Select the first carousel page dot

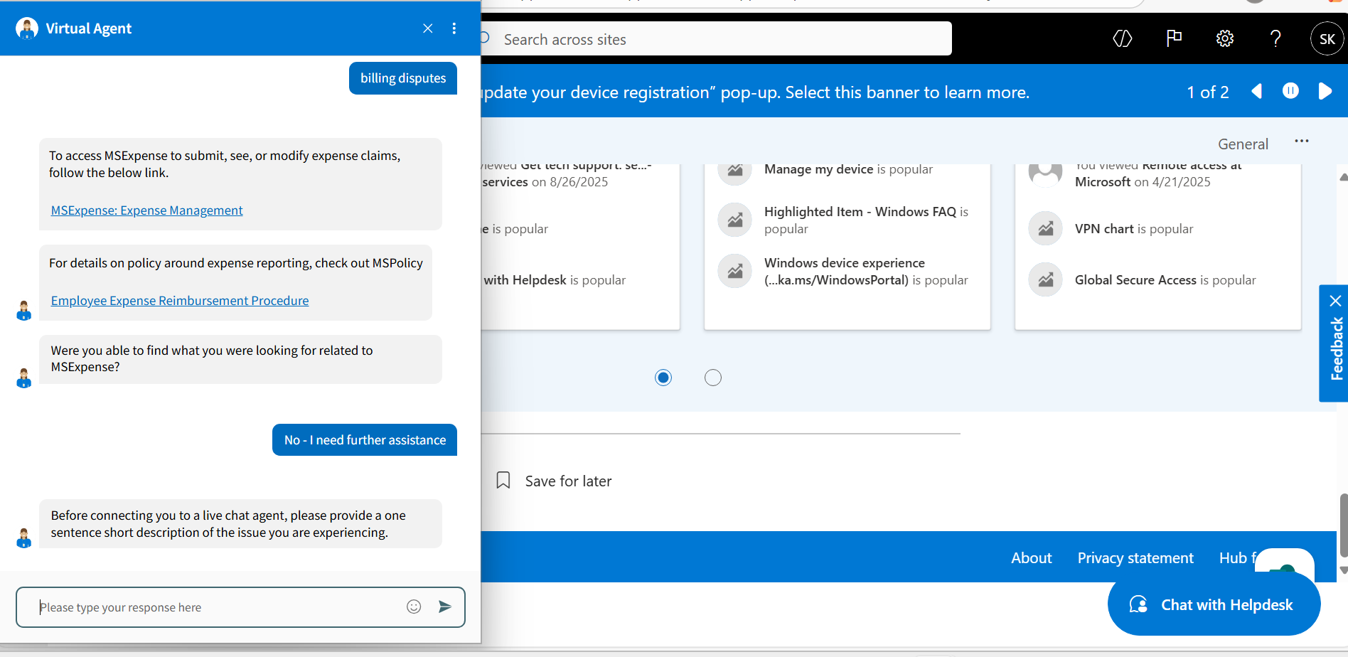663,378
